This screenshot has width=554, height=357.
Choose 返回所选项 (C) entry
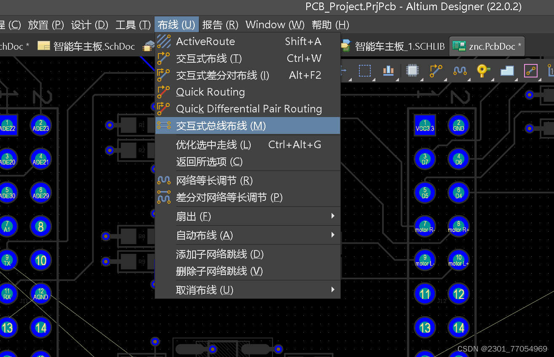[248, 162]
